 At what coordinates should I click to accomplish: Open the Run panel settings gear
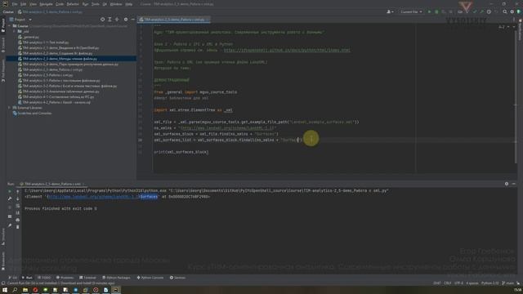tap(507, 184)
